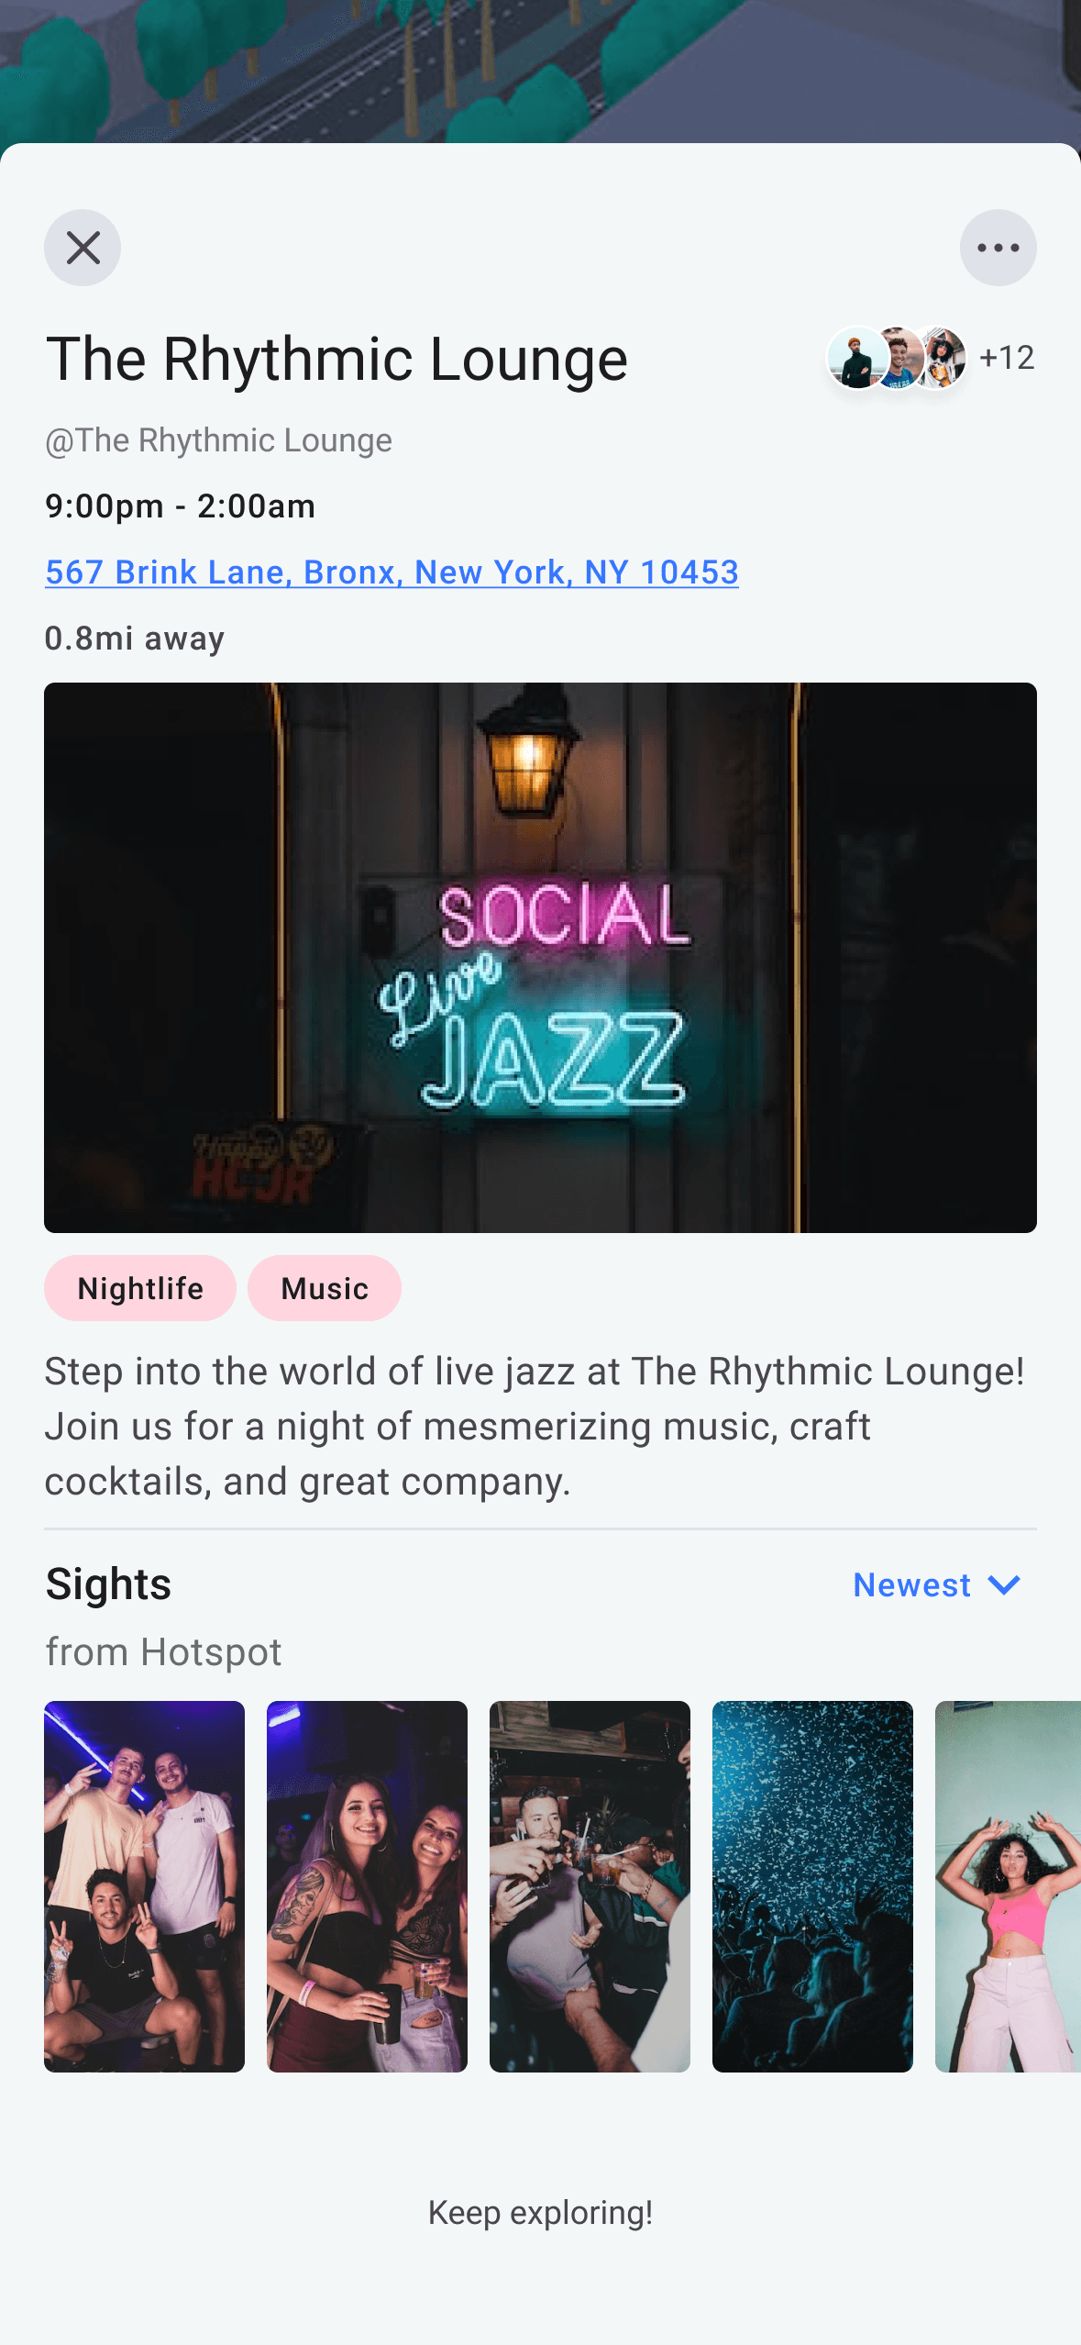Open the three-dot more options menu
The width and height of the screenshot is (1081, 2345).
(998, 248)
